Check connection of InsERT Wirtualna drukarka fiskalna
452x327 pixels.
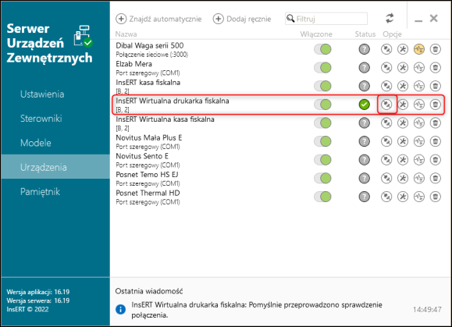click(x=386, y=105)
